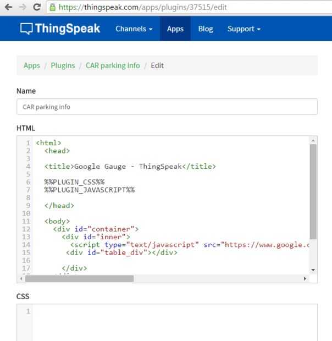This screenshot has height=341, width=332.
Task: Reload the page with the refresh icon
Action: point(37,8)
